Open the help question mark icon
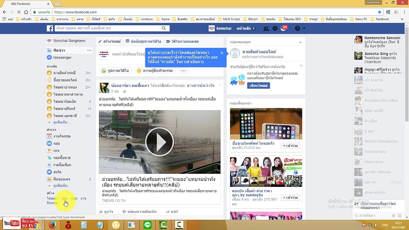 [x=297, y=28]
